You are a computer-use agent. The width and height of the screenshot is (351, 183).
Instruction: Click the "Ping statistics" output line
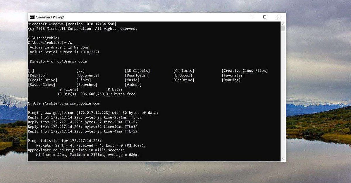pyautogui.click(x=64, y=141)
